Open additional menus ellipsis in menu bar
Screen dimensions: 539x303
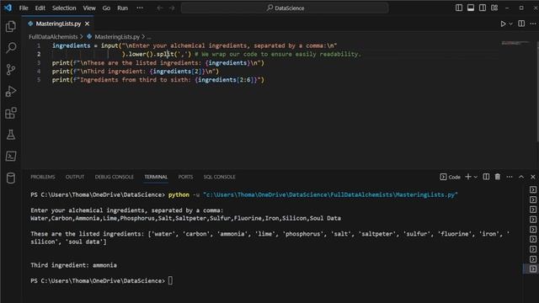tap(140, 8)
